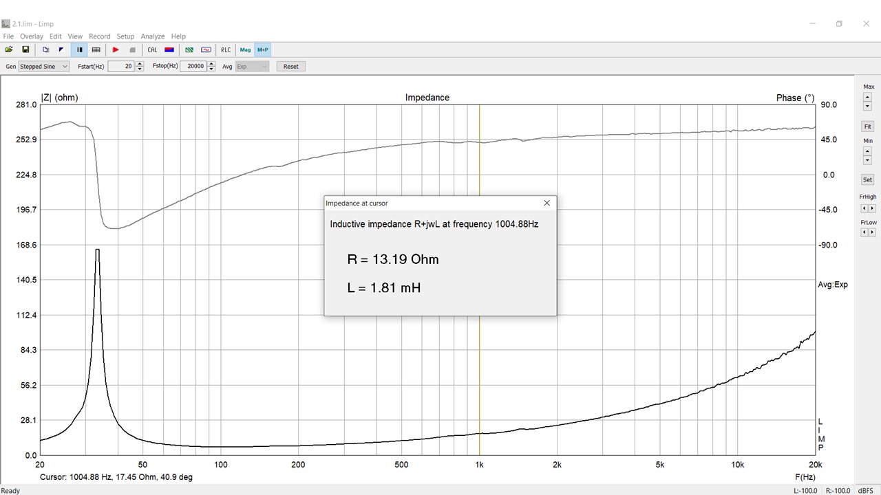Click the copy icon in the toolbar
Image resolution: width=881 pixels, height=495 pixels.
(45, 49)
